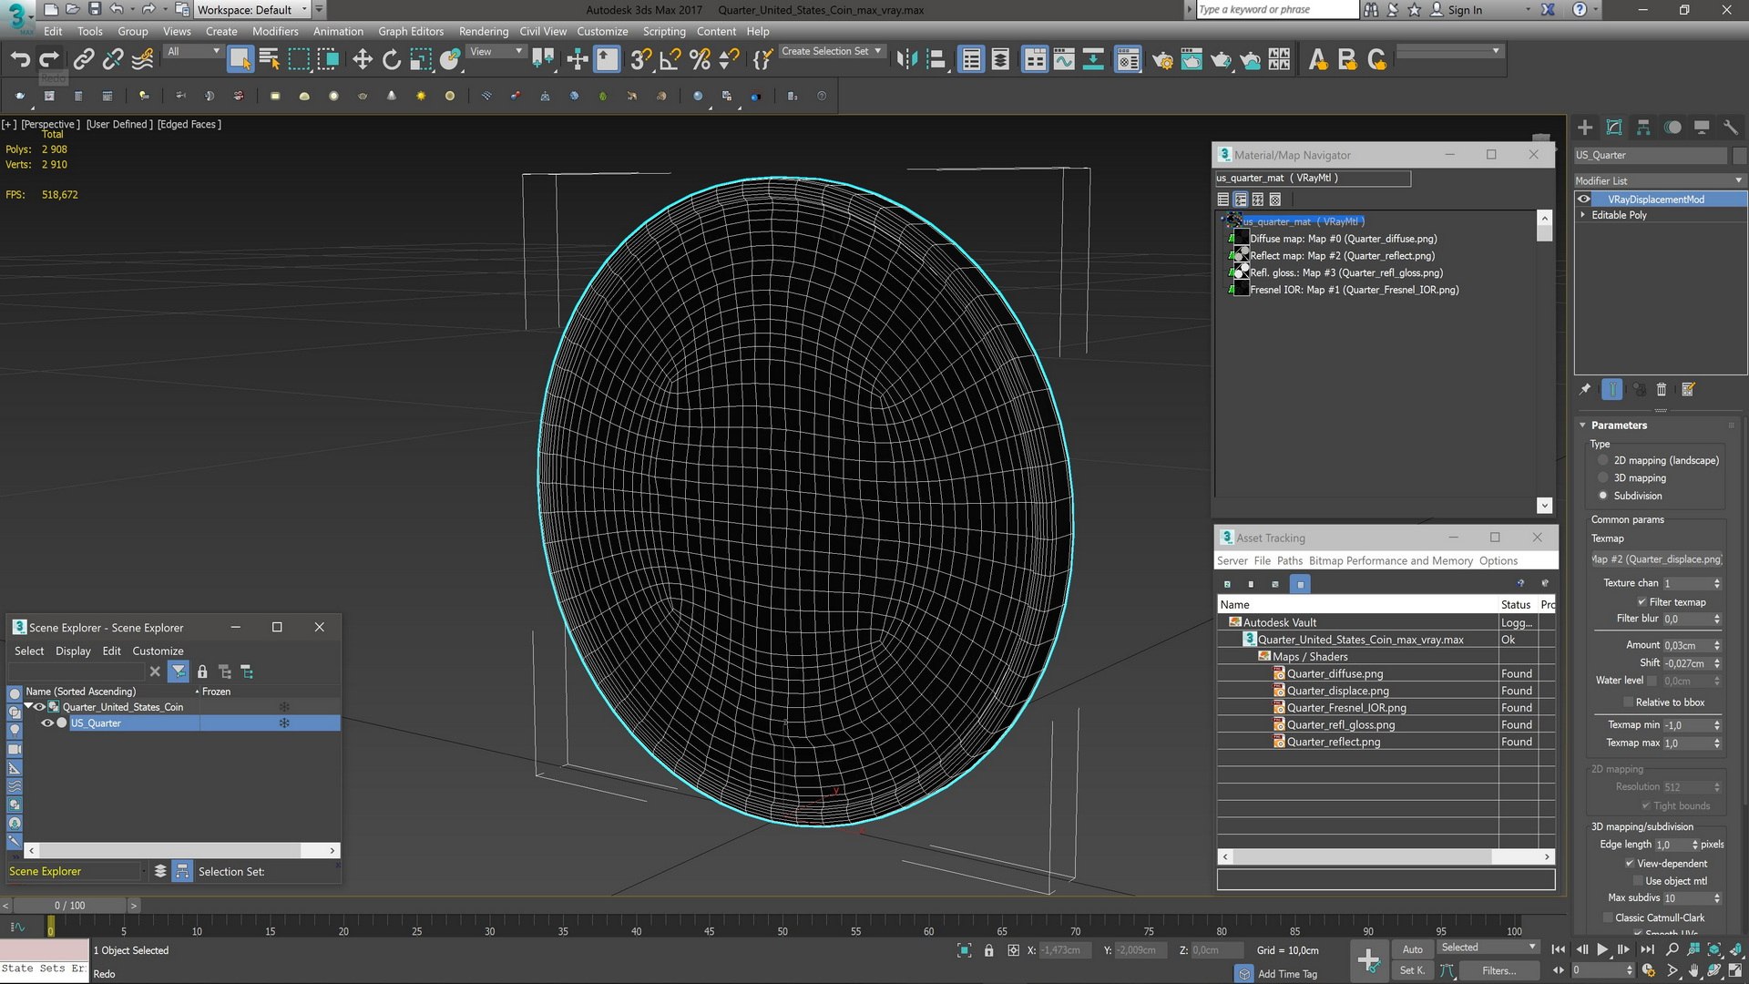Image resolution: width=1749 pixels, height=984 pixels.
Task: Click the Sign In link
Action: coord(1465,10)
